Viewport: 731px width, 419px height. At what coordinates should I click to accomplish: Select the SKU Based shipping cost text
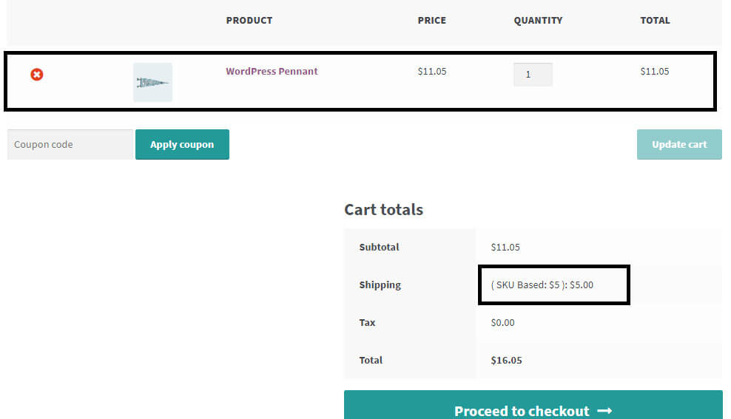tap(542, 285)
